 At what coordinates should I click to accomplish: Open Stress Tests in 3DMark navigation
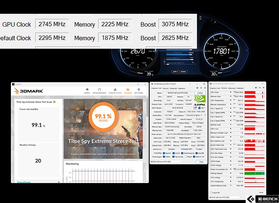(115, 91)
